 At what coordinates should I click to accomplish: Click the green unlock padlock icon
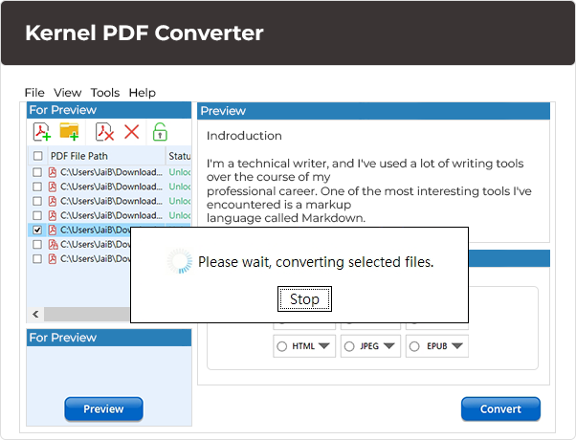pyautogui.click(x=160, y=132)
